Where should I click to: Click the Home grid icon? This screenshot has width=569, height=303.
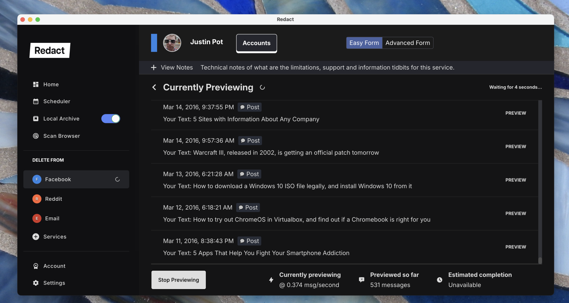pos(36,84)
